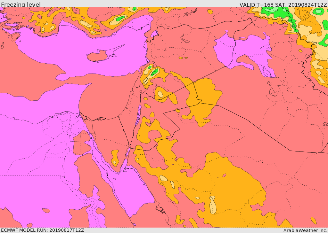Click the 'VALID T+168 SAT. 20190824T12Z' label

(x=283, y=4)
